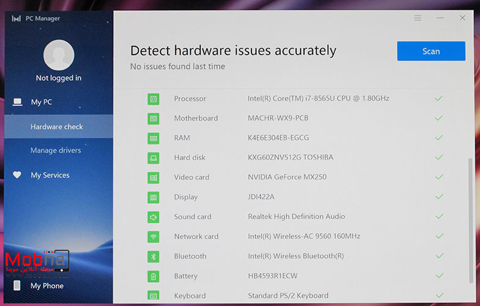Open My Phone in sidebar
This screenshot has width=480, height=306.
[x=46, y=286]
